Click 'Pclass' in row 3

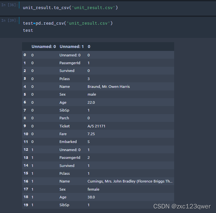[65, 79]
